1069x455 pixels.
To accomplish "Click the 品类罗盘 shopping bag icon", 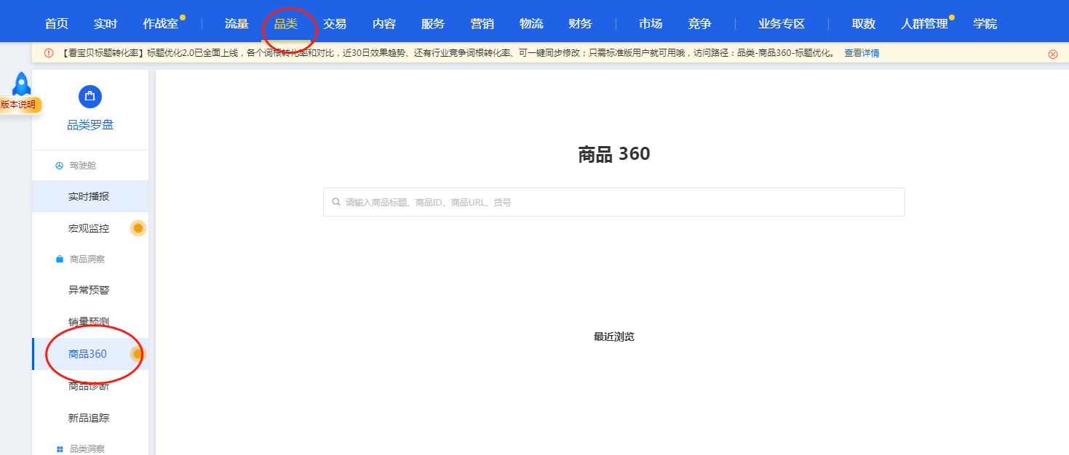I will click(90, 96).
